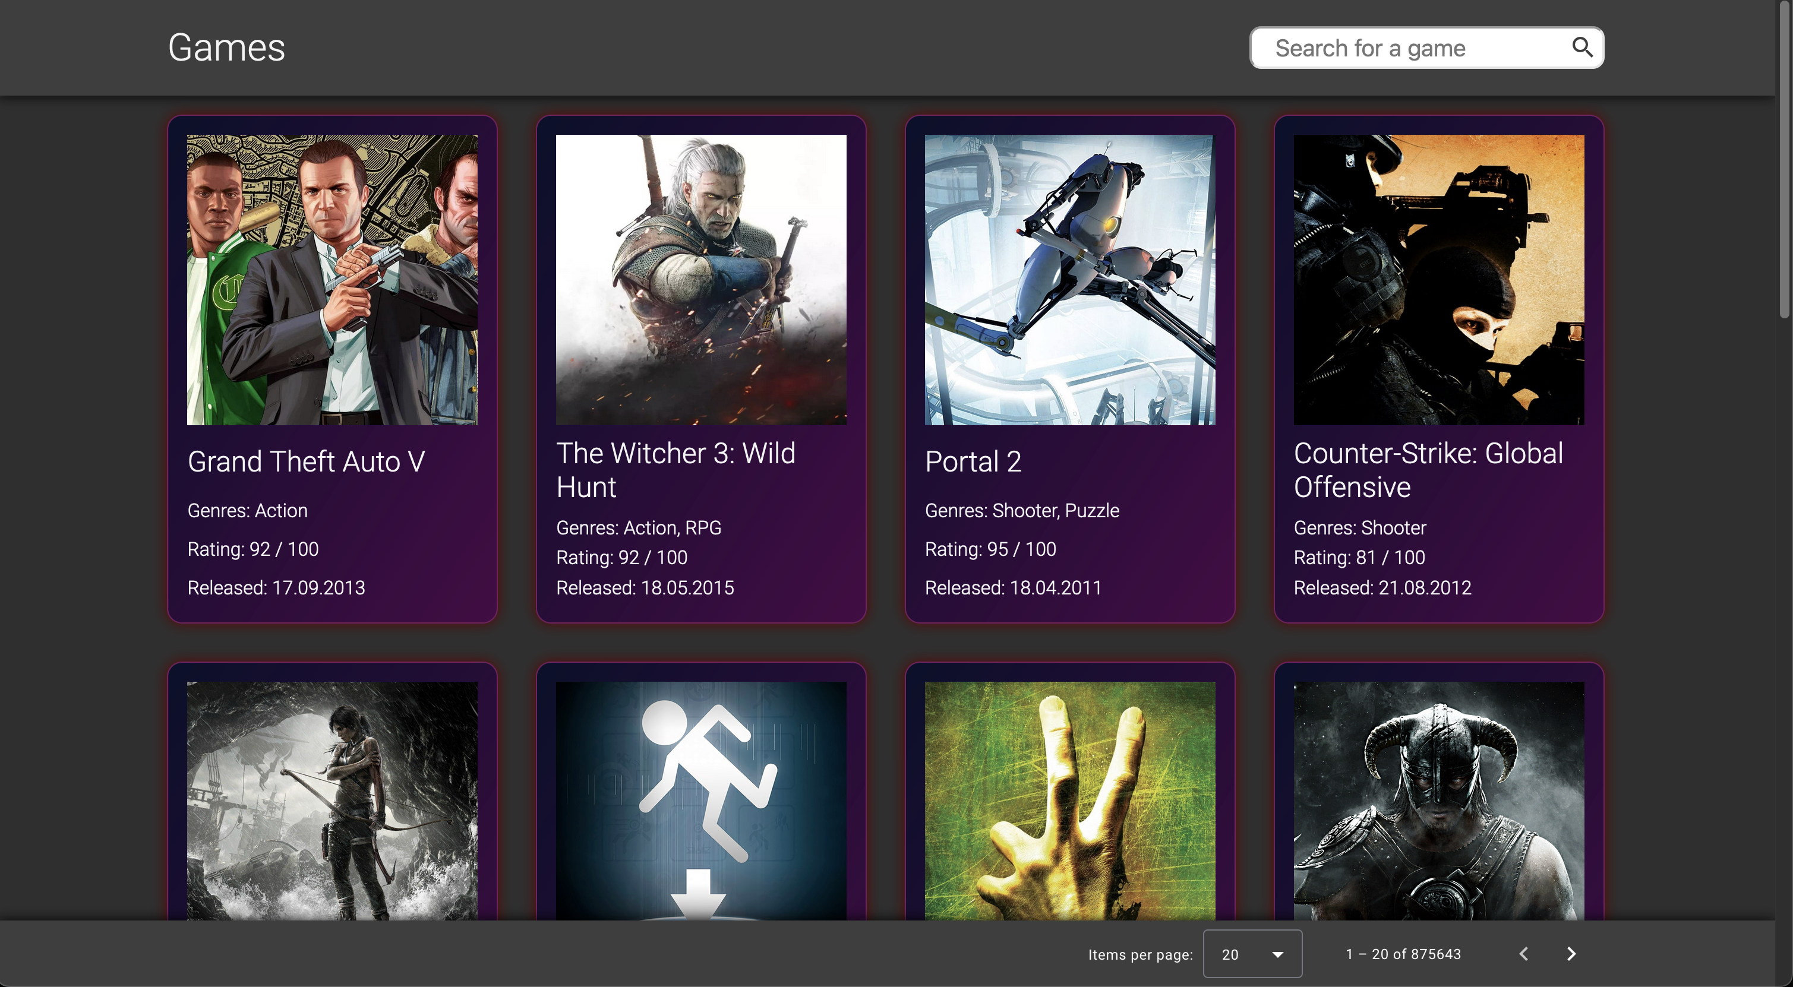Select the Portal stick-figure cover thumbnail
This screenshot has height=987, width=1793.
tap(701, 800)
